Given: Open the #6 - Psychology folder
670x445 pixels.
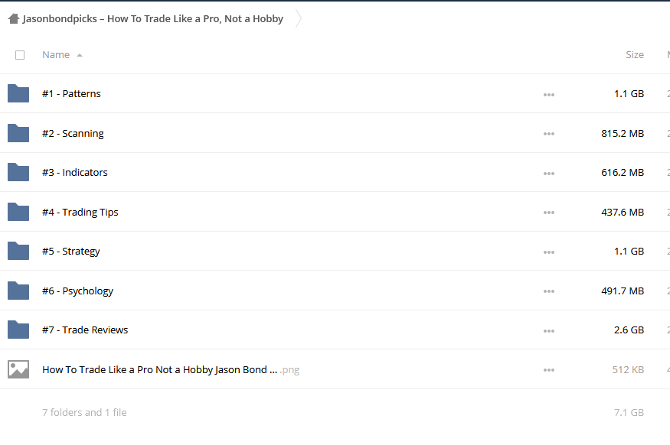Looking at the screenshot, I should 77,291.
